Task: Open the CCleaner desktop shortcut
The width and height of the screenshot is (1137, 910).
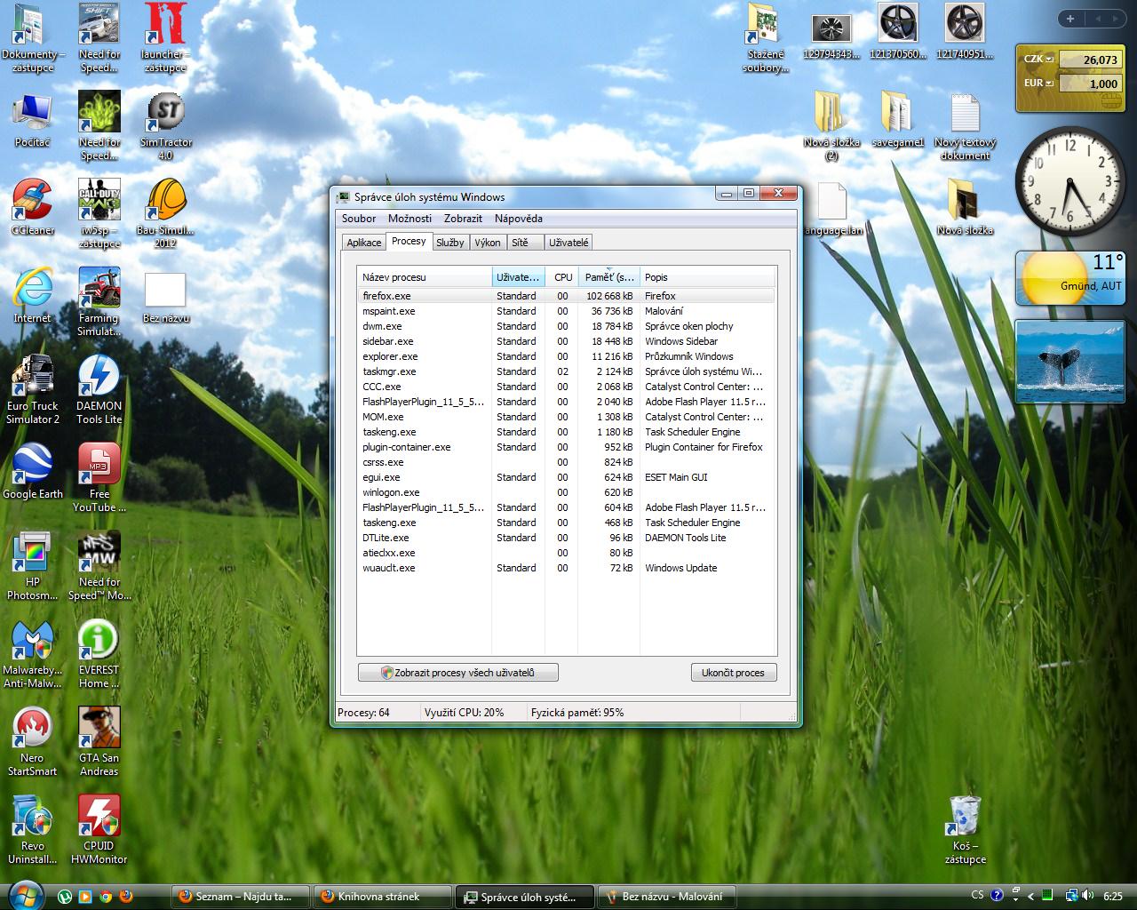Action: coord(33,202)
